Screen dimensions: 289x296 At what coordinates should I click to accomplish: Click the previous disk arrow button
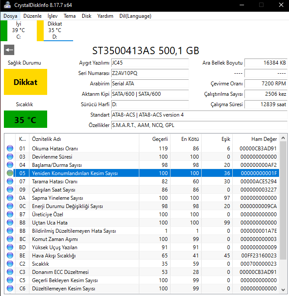pos(9,50)
